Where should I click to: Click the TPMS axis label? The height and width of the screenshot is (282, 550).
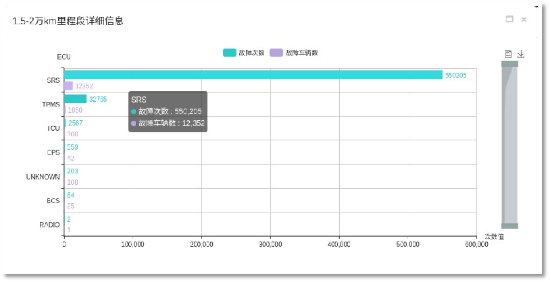click(51, 105)
